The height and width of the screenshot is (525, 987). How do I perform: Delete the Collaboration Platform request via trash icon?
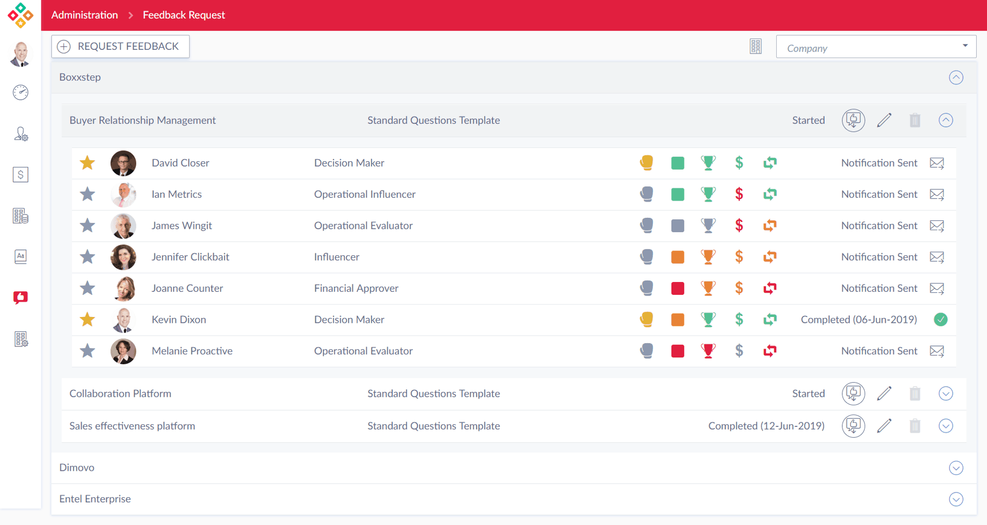914,393
